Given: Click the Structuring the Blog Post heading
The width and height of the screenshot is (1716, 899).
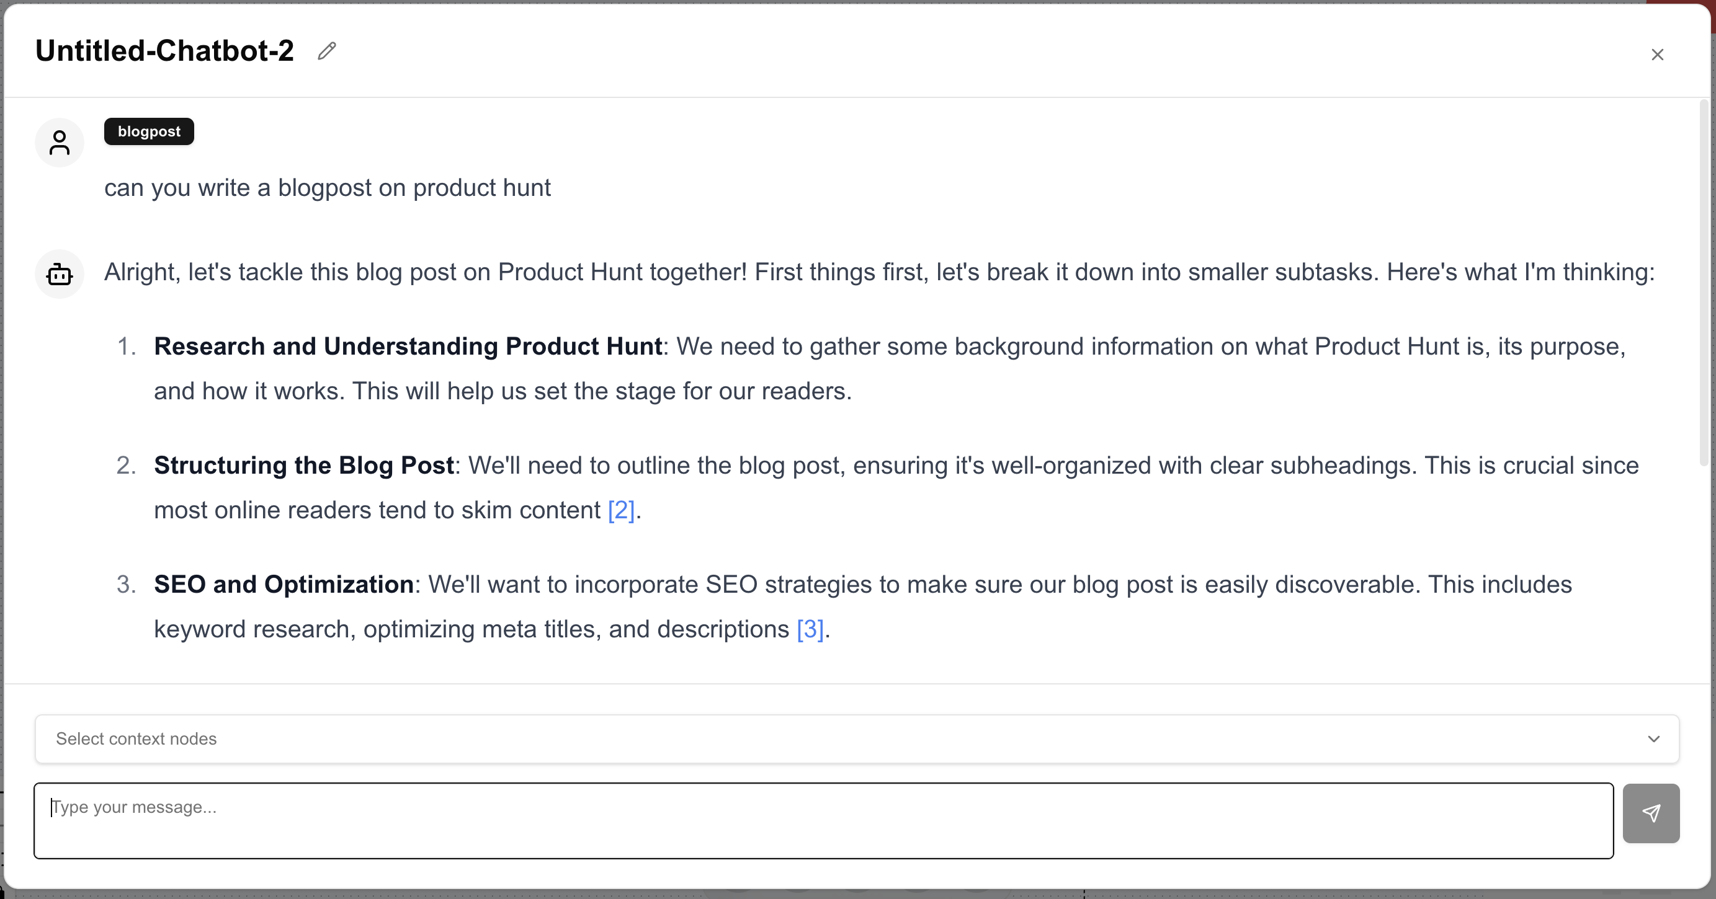Looking at the screenshot, I should pyautogui.click(x=304, y=466).
